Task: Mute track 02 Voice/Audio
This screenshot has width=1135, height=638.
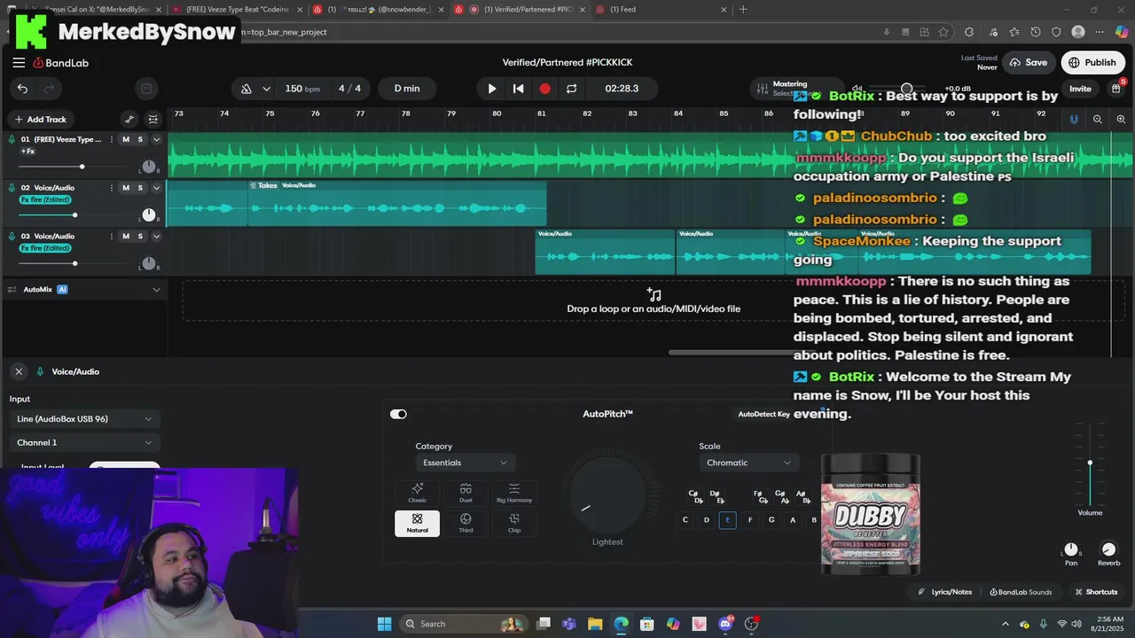Action: [x=126, y=188]
